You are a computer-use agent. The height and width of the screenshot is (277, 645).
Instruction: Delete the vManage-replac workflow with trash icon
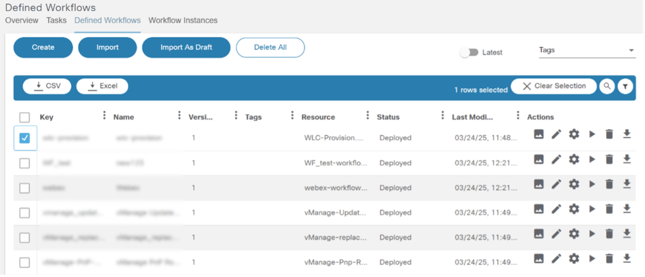tap(609, 234)
